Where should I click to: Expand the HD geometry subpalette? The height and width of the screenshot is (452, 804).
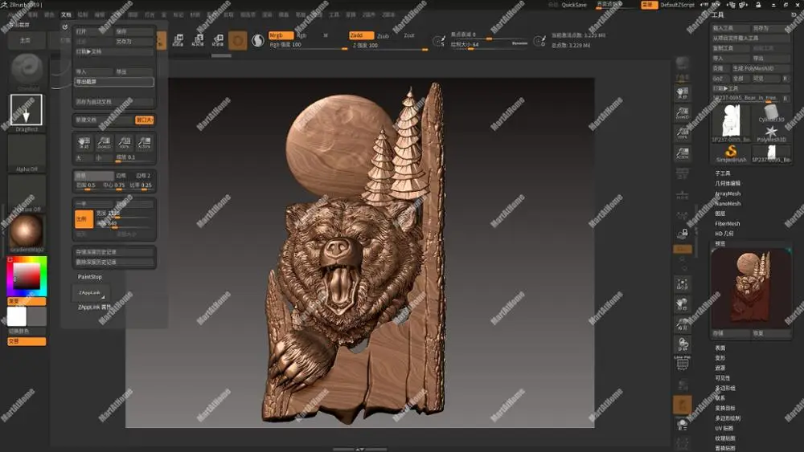point(724,234)
